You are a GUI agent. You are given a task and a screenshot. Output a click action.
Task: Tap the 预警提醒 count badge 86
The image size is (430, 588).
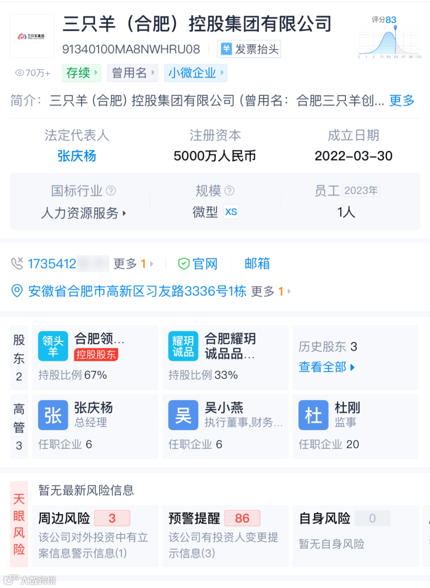coord(242,518)
